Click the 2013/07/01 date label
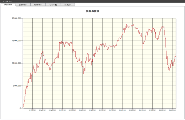Screen dimensions: 185x120 [32, 110]
